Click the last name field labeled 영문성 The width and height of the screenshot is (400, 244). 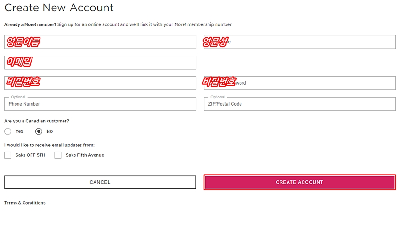(299, 42)
